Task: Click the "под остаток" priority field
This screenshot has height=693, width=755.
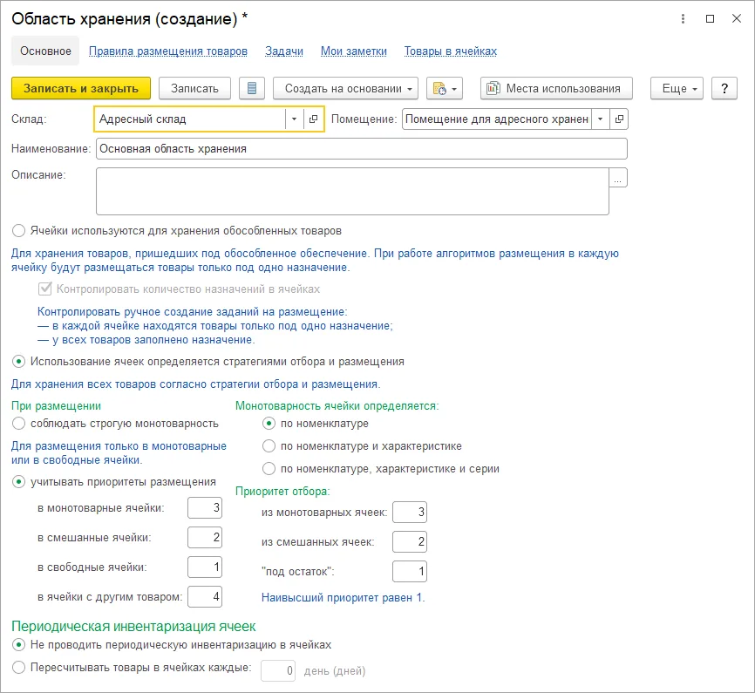Action: pos(410,572)
